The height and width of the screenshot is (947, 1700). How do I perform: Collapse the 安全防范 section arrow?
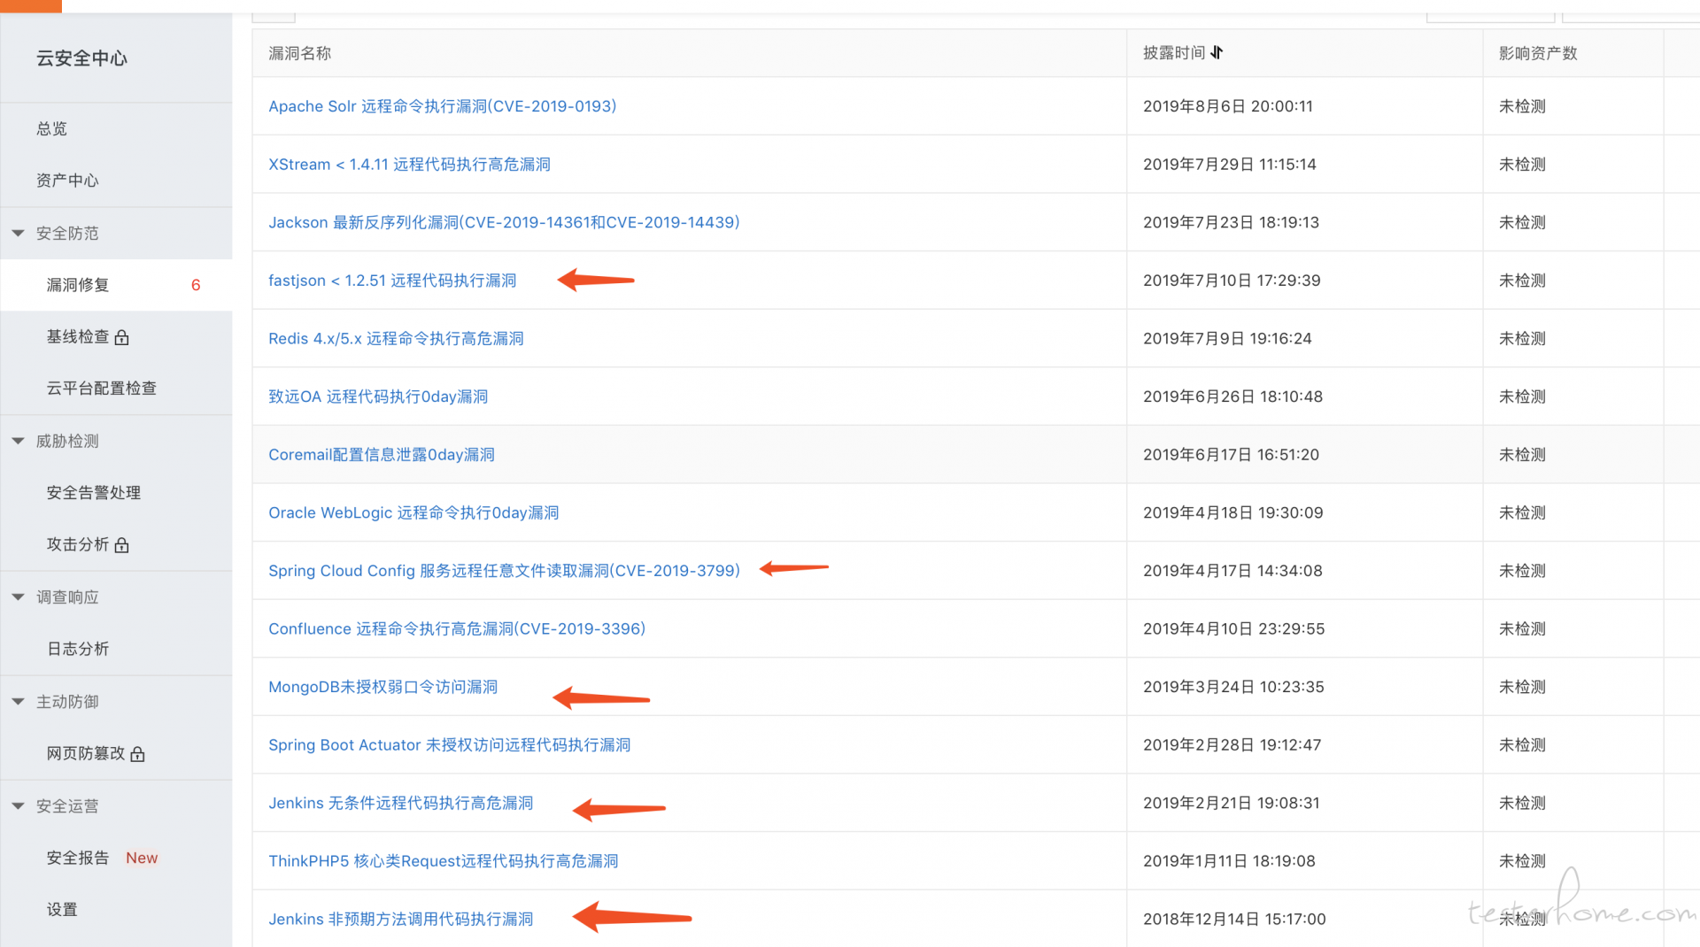tap(18, 234)
